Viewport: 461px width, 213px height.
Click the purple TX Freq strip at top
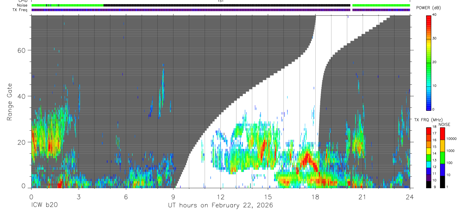coord(220,10)
